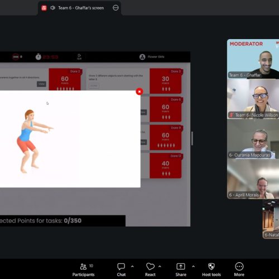
Task: Expand the Chat options chevron
Action: click(x=132, y=267)
